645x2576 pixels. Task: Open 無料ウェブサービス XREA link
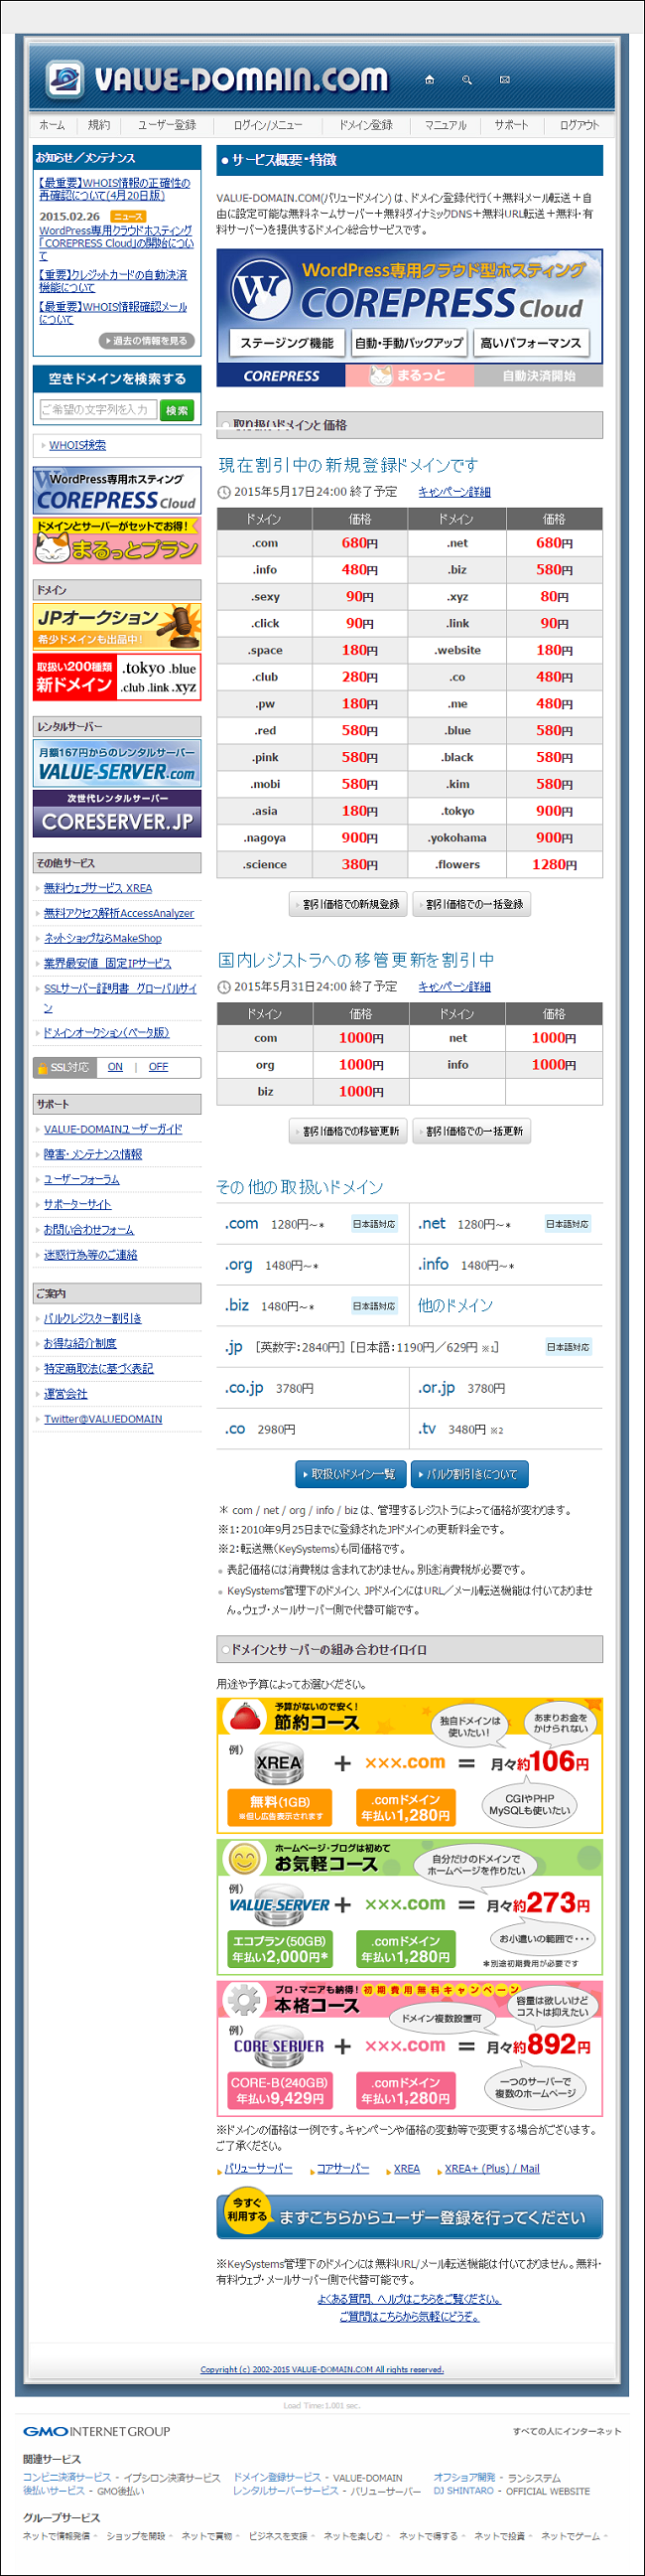(98, 888)
